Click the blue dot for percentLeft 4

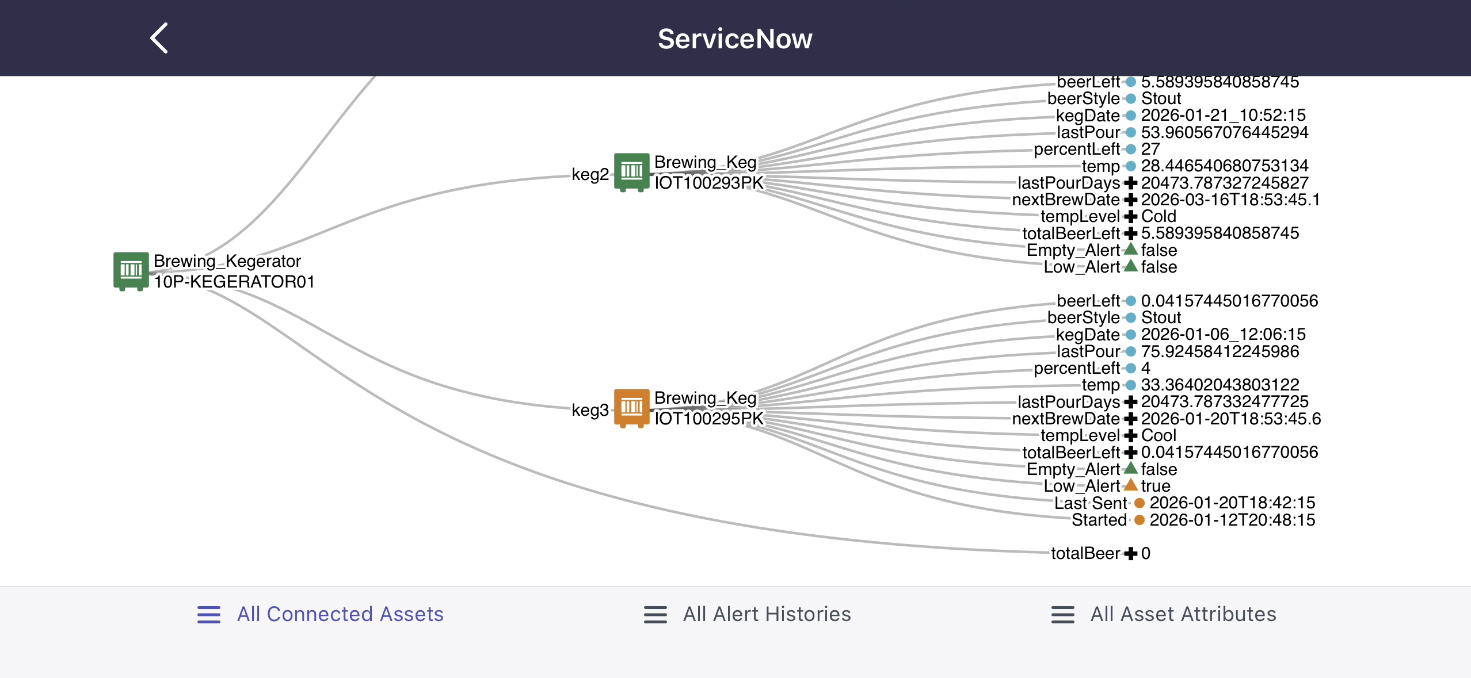1131,368
